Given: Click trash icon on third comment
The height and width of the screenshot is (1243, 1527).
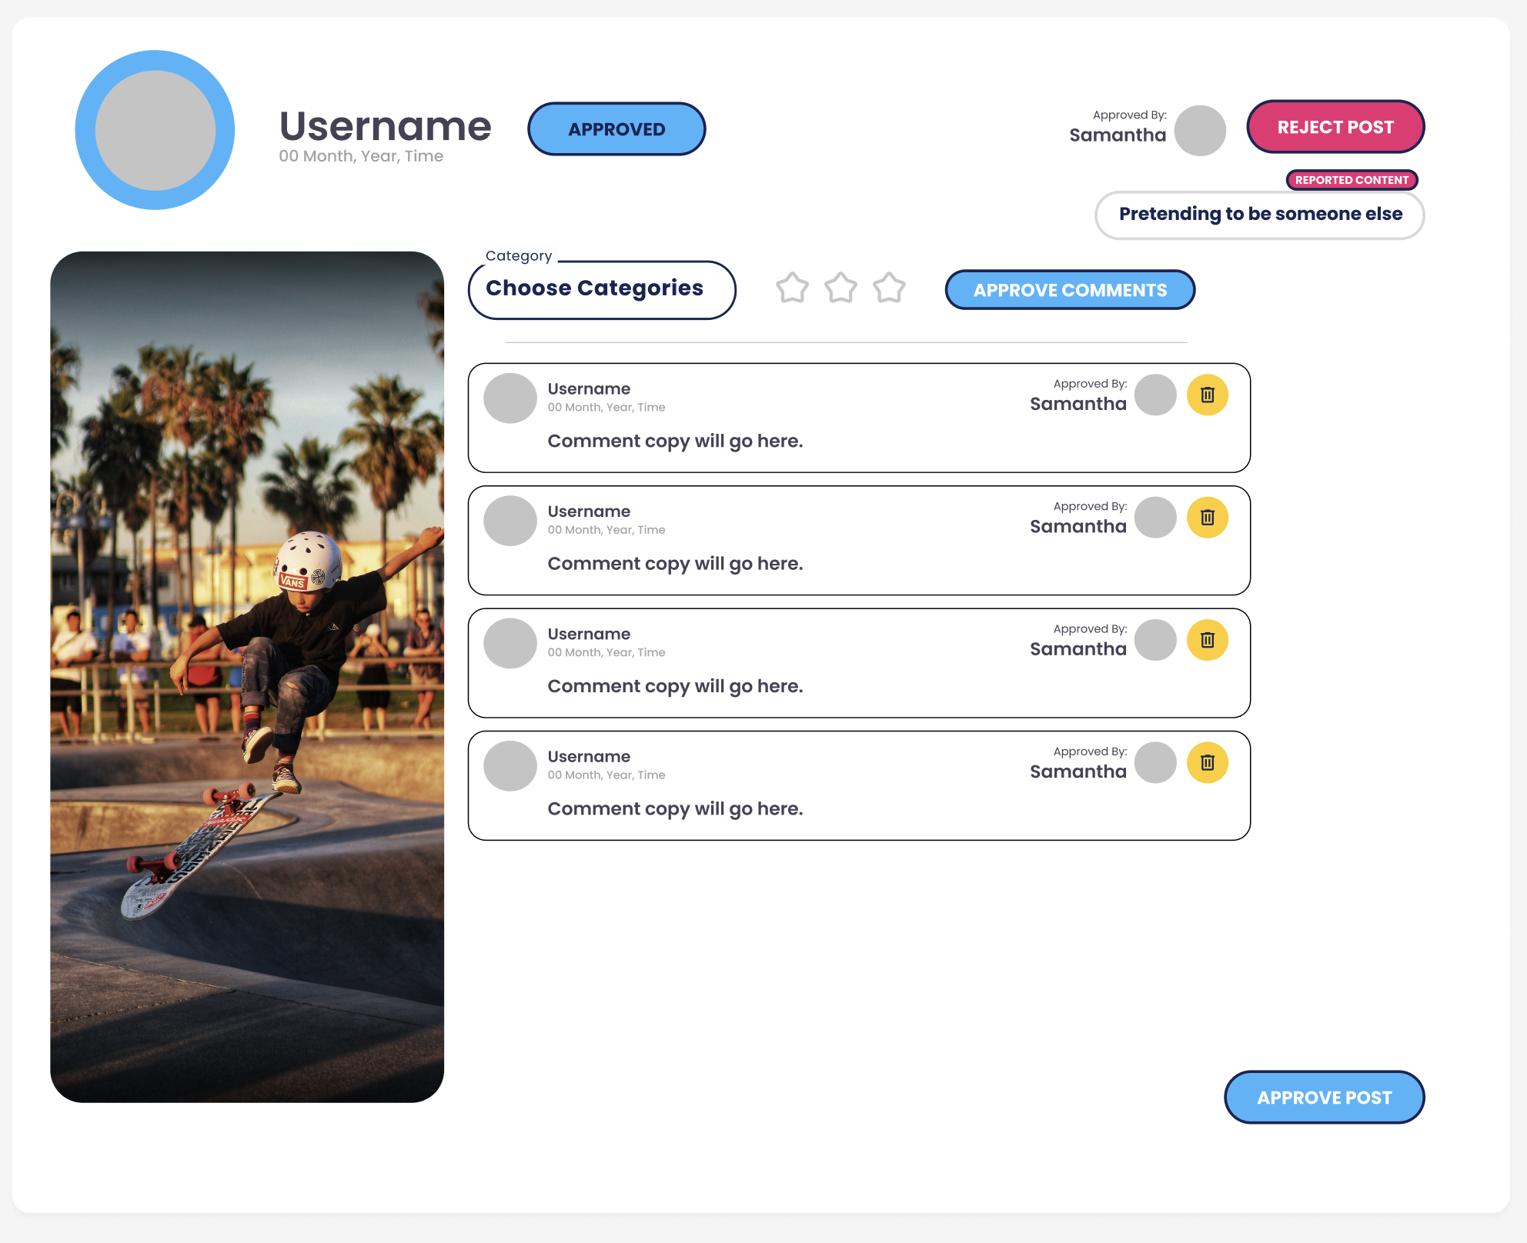Looking at the screenshot, I should click(x=1207, y=640).
